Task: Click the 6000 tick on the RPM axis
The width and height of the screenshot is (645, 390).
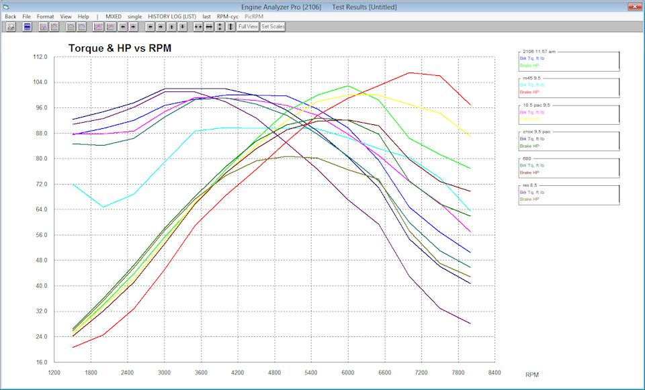Action: [348, 373]
